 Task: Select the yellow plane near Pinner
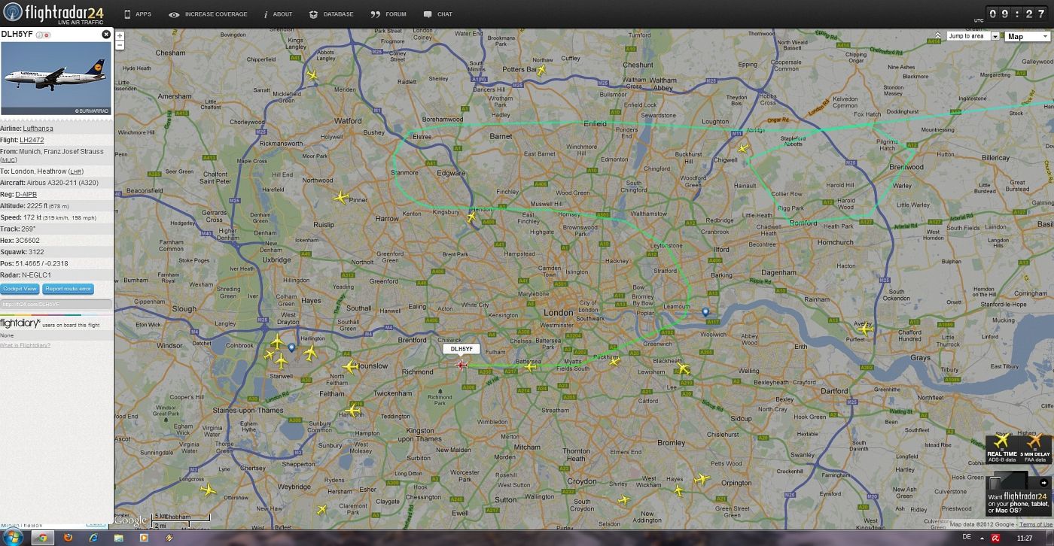tap(341, 198)
